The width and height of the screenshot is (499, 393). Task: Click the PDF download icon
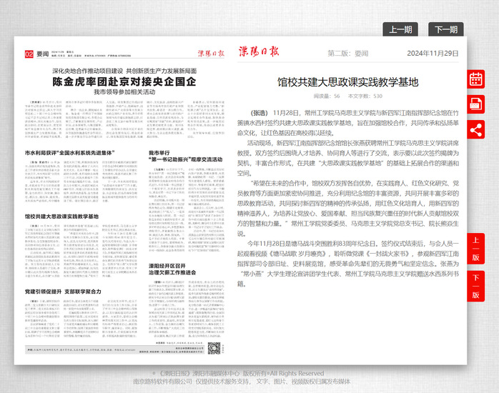coord(476,104)
